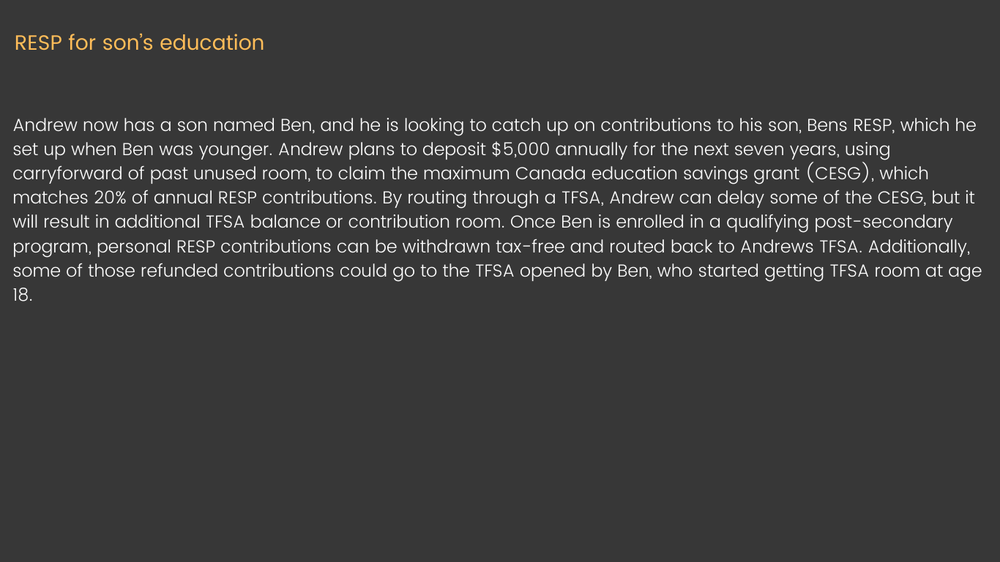Click the "$5,000" amount in the paragraph
The height and width of the screenshot is (562, 1000).
pos(521,149)
